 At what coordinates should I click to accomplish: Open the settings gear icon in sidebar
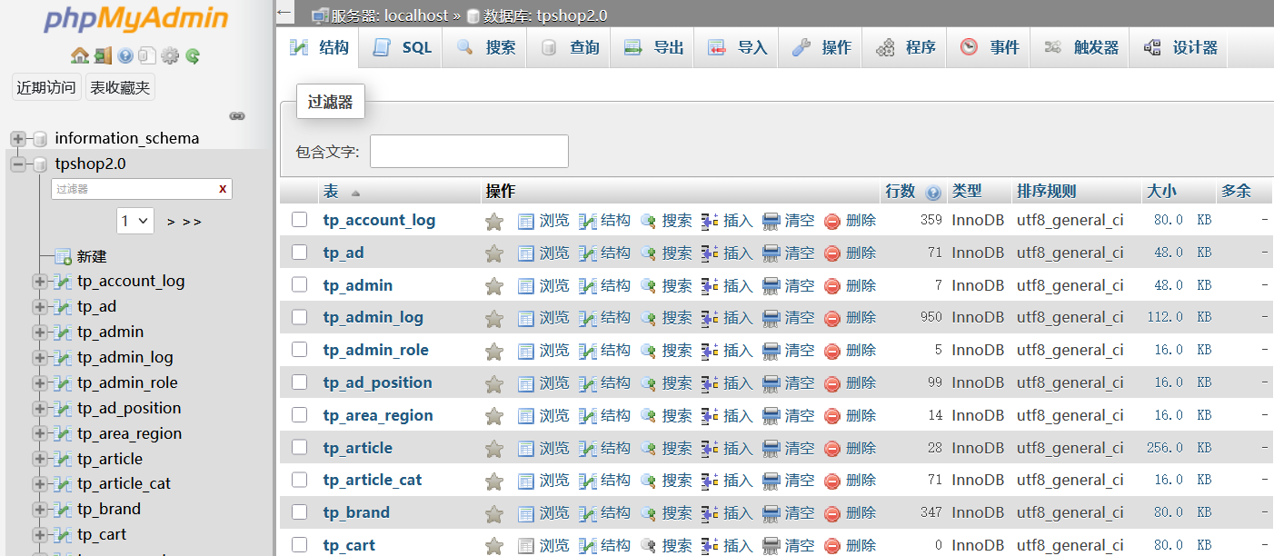click(x=170, y=55)
